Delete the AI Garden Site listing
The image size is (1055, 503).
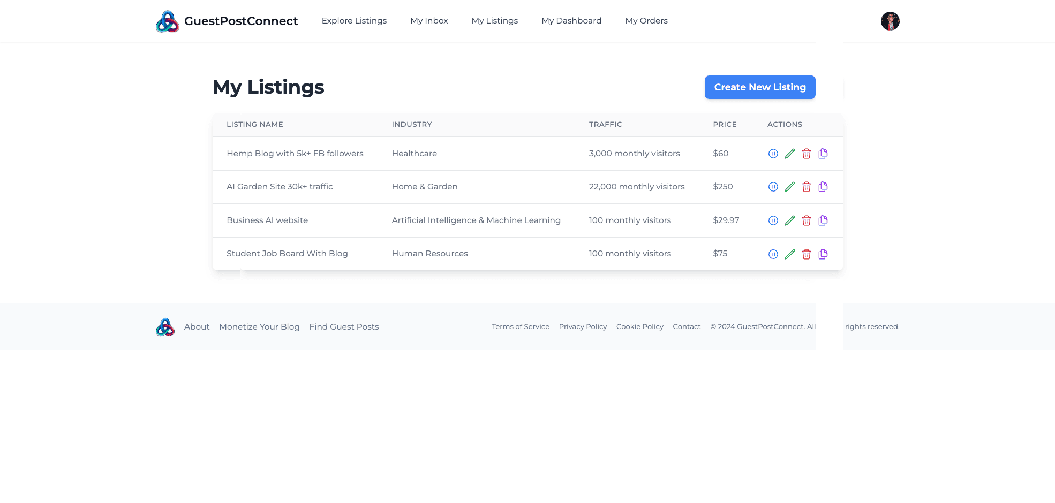click(806, 187)
